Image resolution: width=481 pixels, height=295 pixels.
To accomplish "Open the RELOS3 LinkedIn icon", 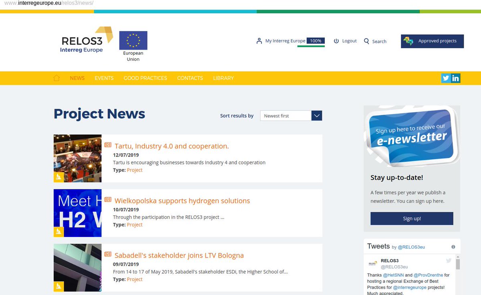I will tap(456, 78).
